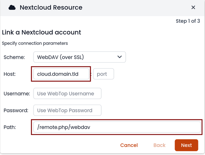Select the port input field
This screenshot has height=155, width=205.
[x=103, y=74]
